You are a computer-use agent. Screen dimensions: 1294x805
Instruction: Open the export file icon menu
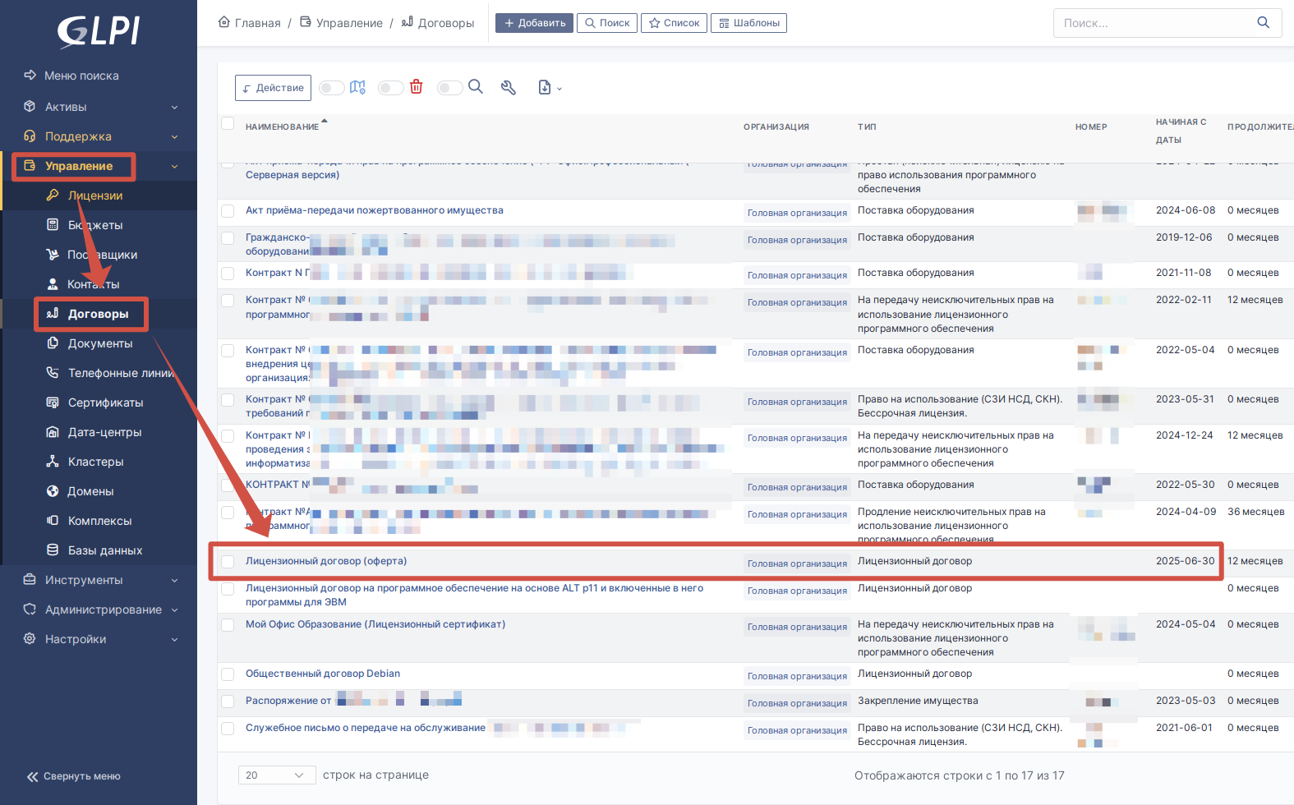(x=545, y=88)
